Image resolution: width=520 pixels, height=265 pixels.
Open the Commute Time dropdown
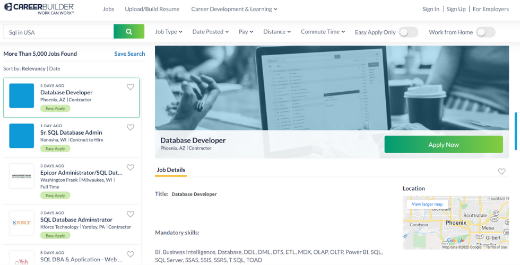[x=323, y=32]
